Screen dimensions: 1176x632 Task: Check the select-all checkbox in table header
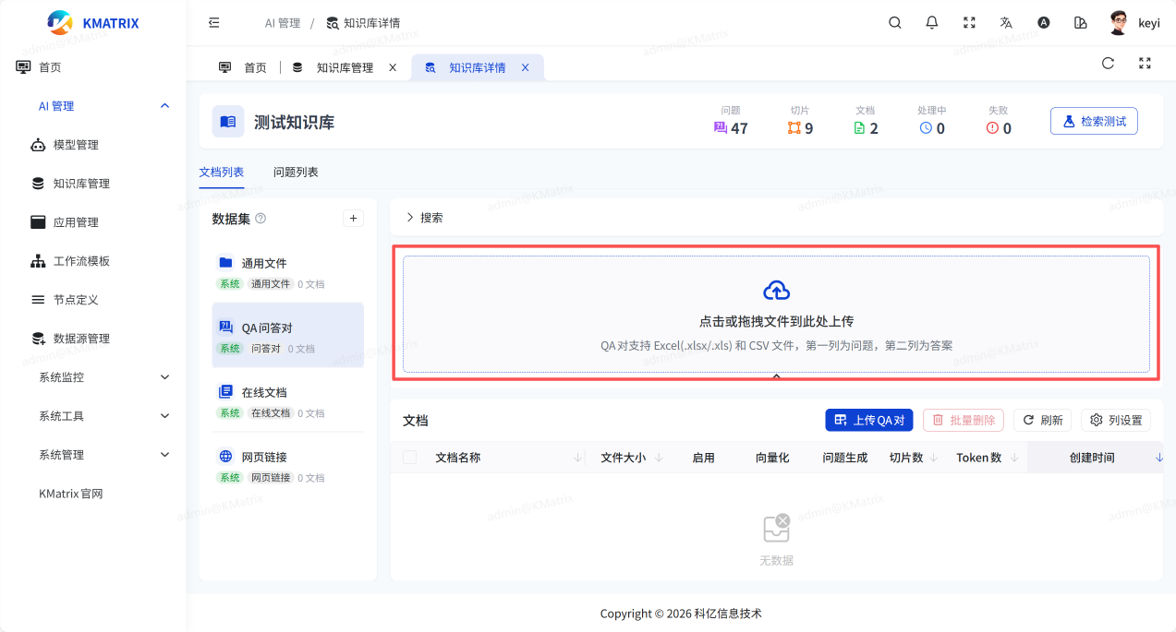pos(410,458)
